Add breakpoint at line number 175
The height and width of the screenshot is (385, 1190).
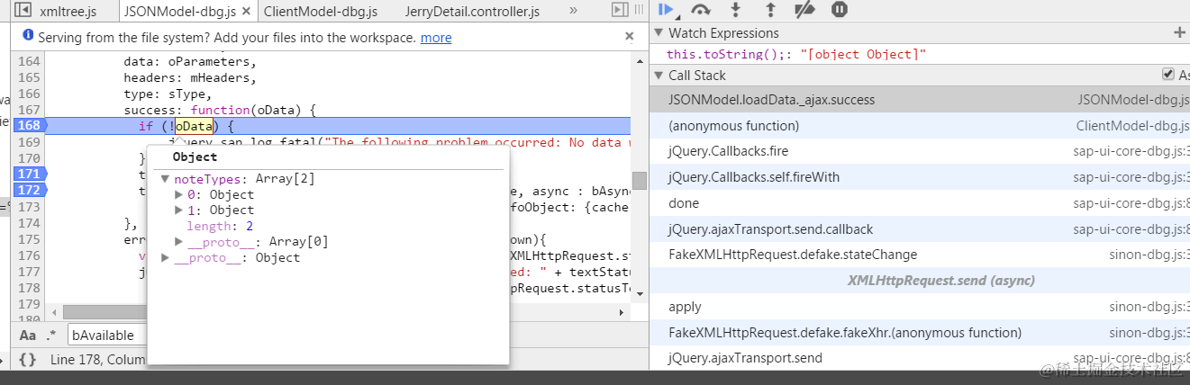29,239
